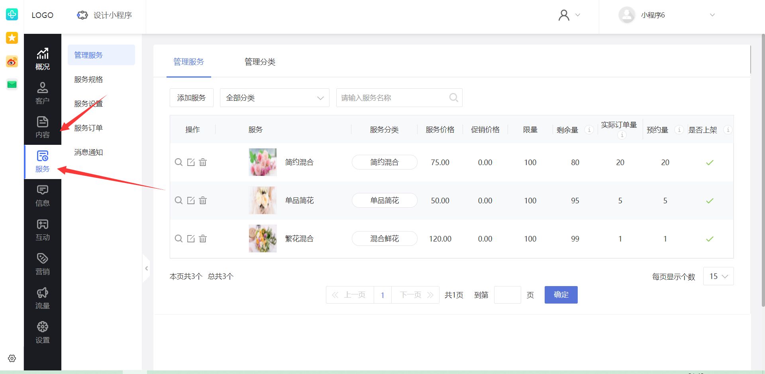Click the 设计小程序 gear icon in the header
The height and width of the screenshot is (374, 765).
(82, 15)
